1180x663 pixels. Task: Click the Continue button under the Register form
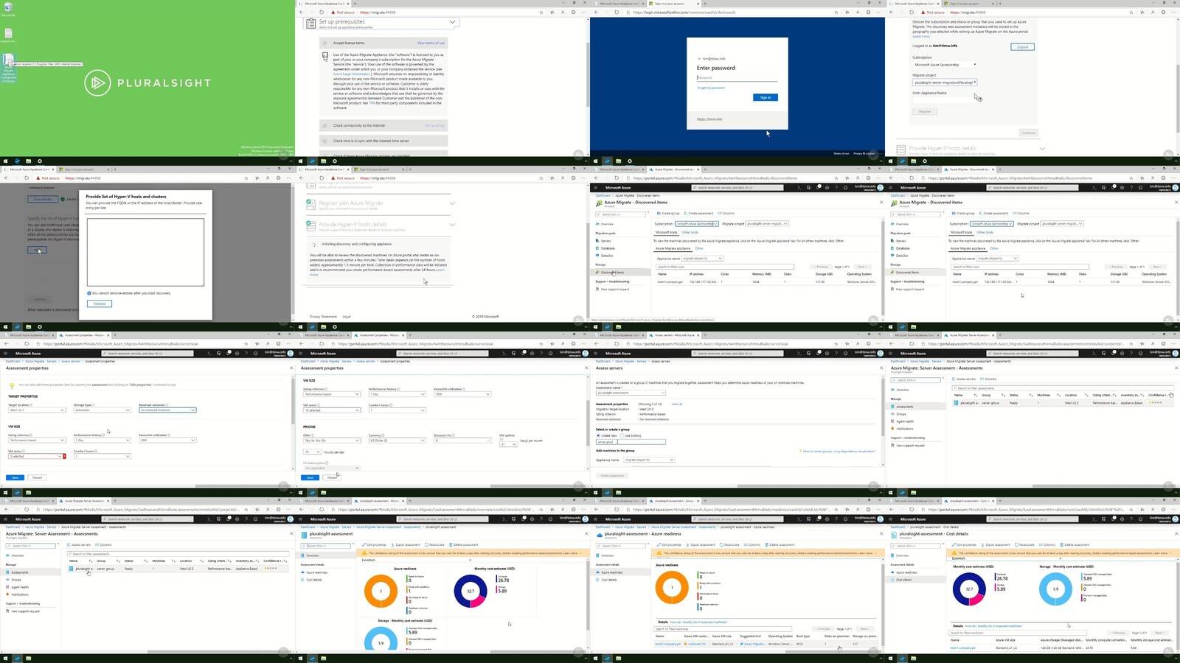[1028, 133]
